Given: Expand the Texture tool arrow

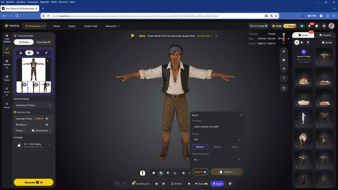Looking at the screenshot, I should (x=7, y=95).
